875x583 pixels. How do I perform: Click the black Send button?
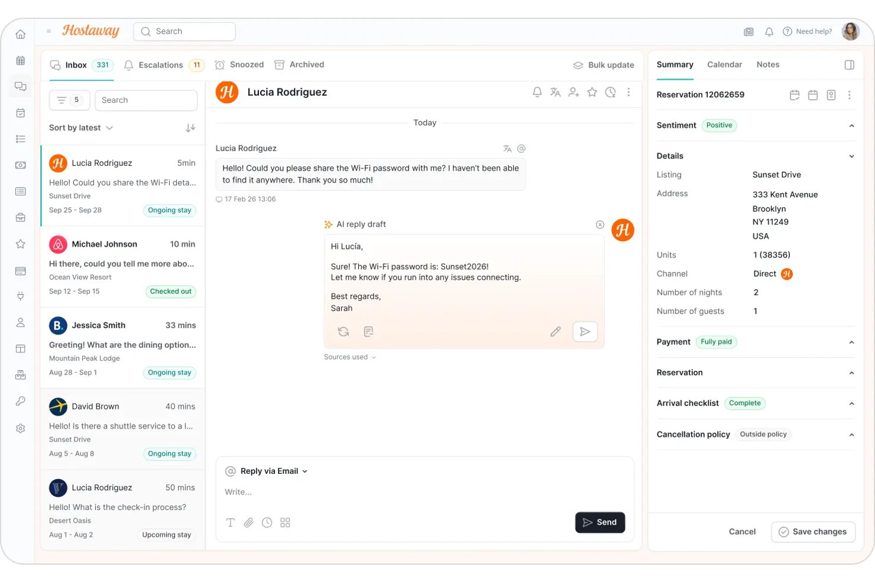[x=600, y=523]
